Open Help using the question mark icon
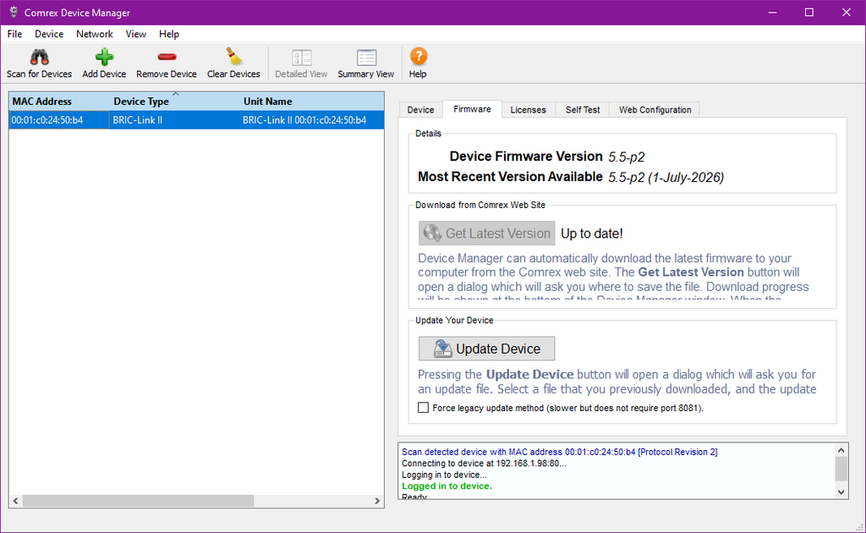This screenshot has width=866, height=533. pyautogui.click(x=418, y=57)
